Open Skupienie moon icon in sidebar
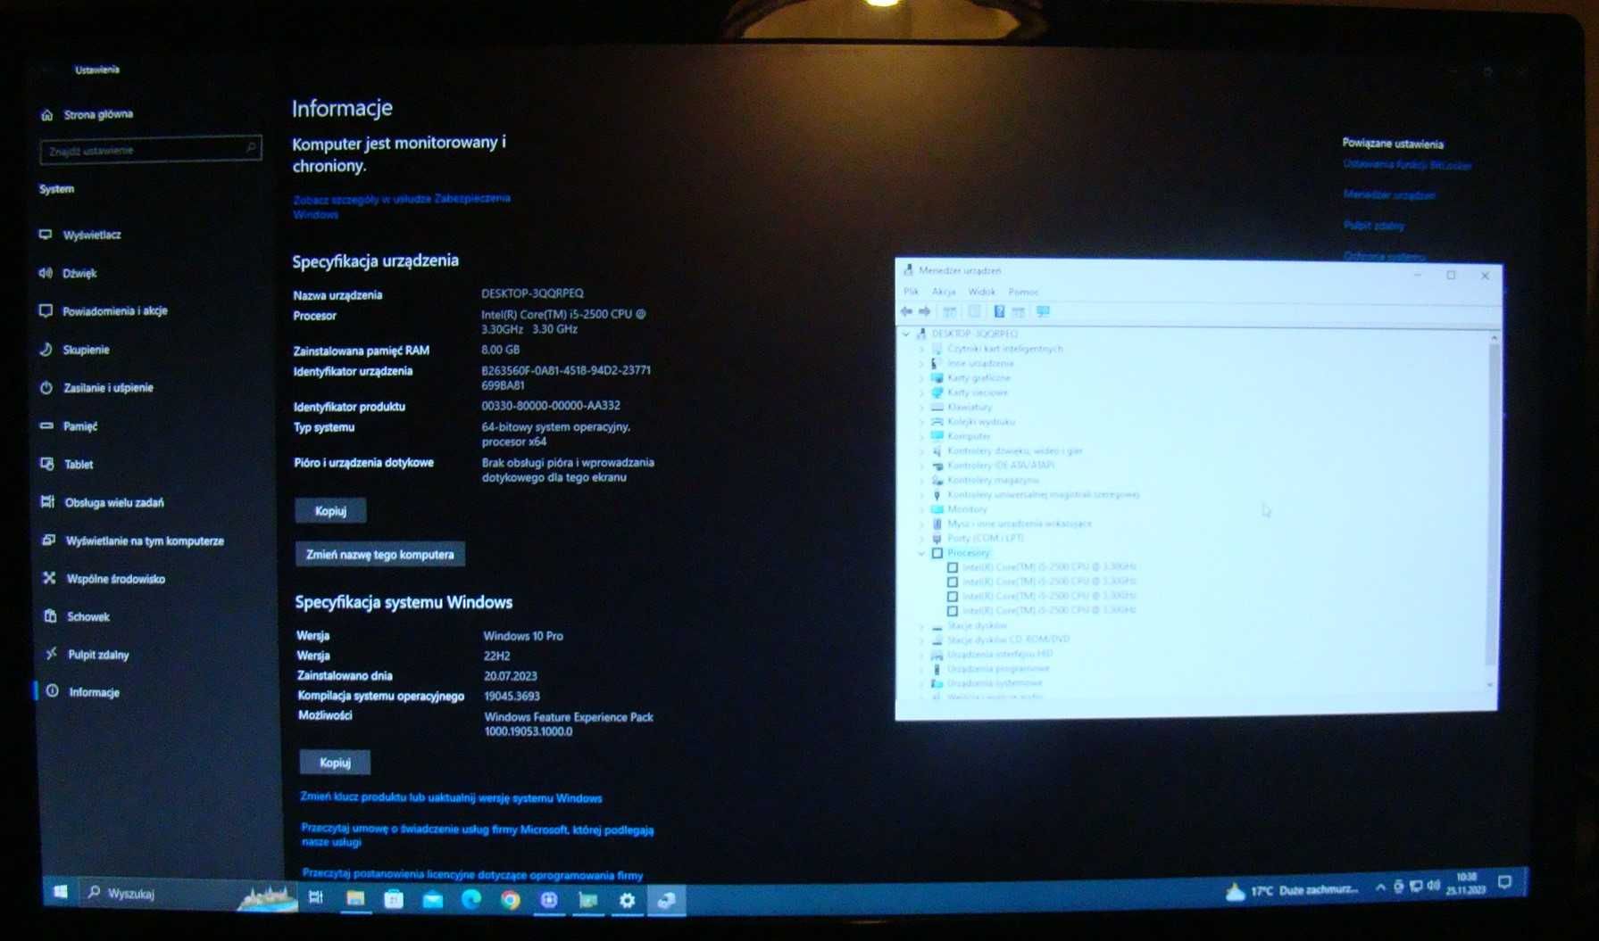The height and width of the screenshot is (941, 1599). (46, 350)
